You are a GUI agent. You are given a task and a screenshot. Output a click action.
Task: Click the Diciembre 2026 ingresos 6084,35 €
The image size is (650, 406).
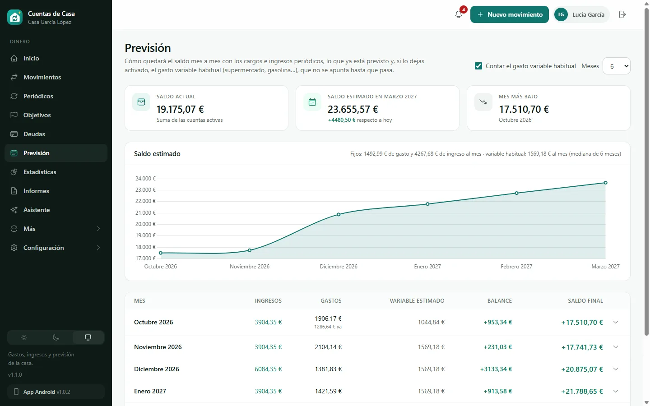[268, 369]
